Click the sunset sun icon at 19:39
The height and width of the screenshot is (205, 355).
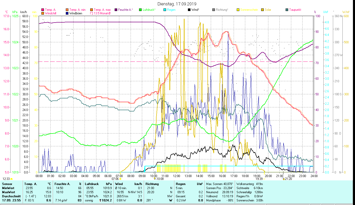(x=264, y=179)
